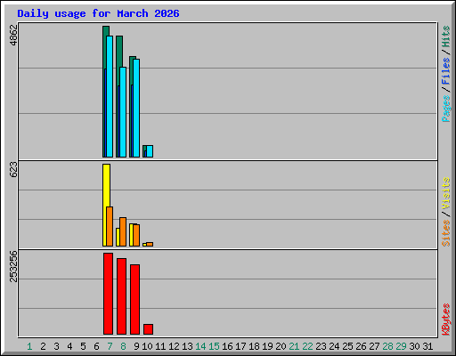Click day 31 on the x-axis
The image size is (456, 356).
tap(427, 346)
